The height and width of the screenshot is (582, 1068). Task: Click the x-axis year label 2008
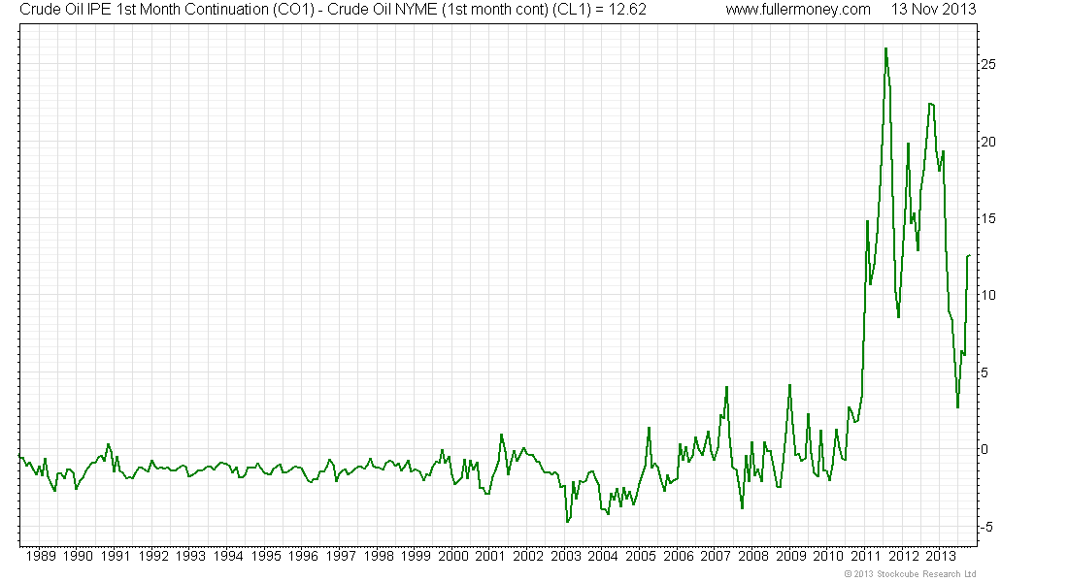[x=753, y=556]
